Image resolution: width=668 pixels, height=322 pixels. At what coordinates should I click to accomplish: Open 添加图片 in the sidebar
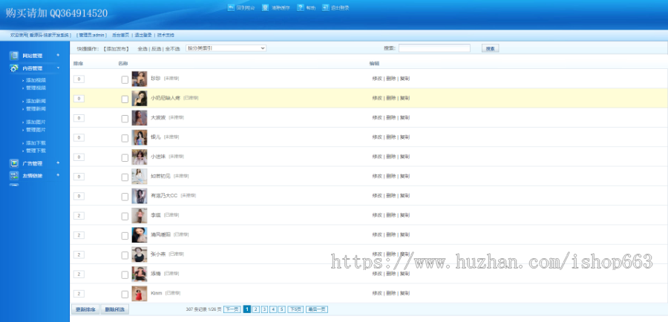36,122
